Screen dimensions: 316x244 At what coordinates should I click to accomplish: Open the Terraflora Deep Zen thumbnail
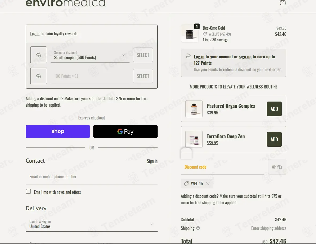click(x=194, y=139)
